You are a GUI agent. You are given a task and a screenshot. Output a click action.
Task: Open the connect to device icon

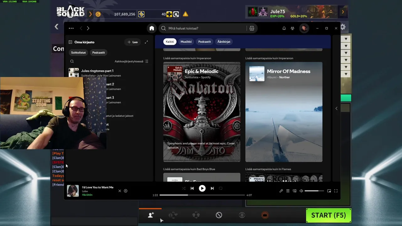(295, 191)
